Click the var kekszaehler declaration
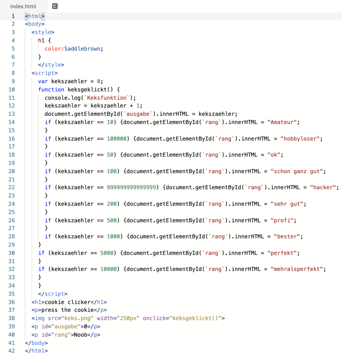342x359 pixels. point(71,81)
